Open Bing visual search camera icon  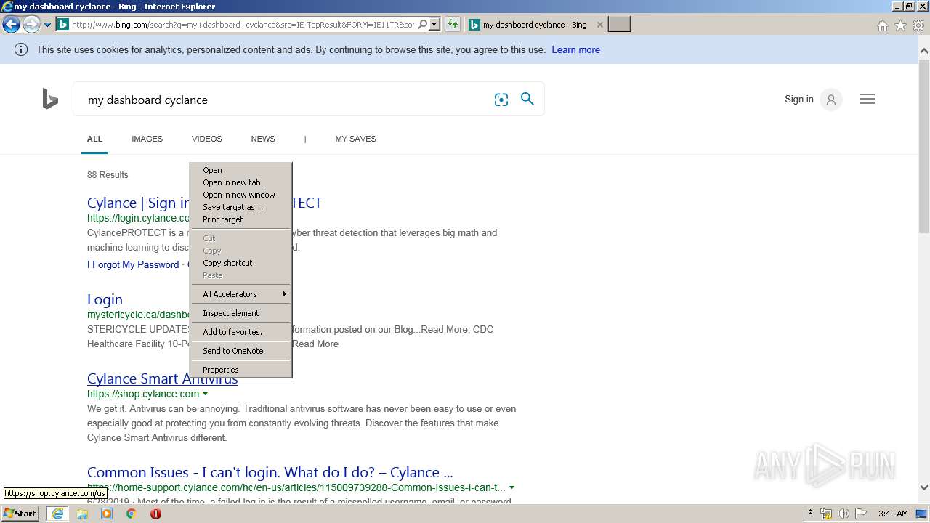501,100
